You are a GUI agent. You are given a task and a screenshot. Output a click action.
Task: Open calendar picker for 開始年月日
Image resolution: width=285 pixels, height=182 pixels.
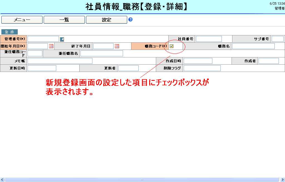point(51,46)
